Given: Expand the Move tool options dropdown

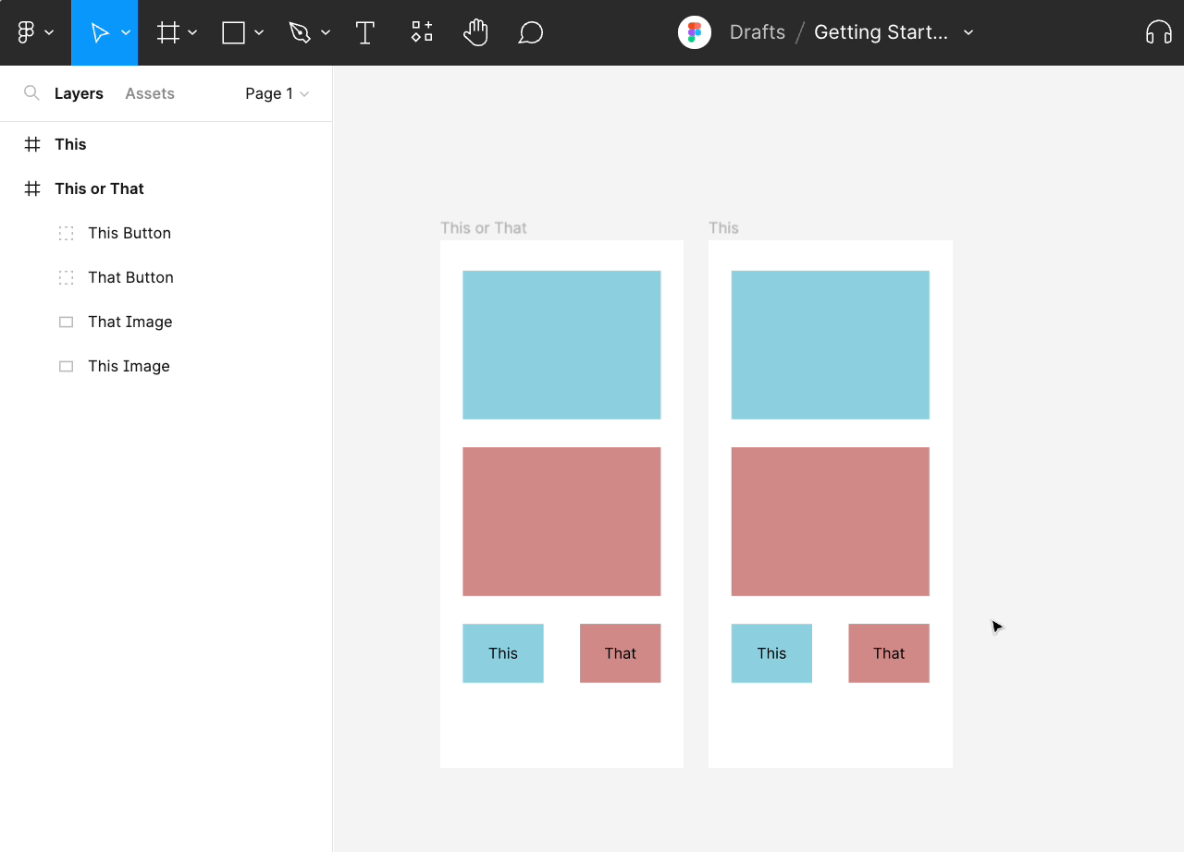Looking at the screenshot, I should (126, 32).
